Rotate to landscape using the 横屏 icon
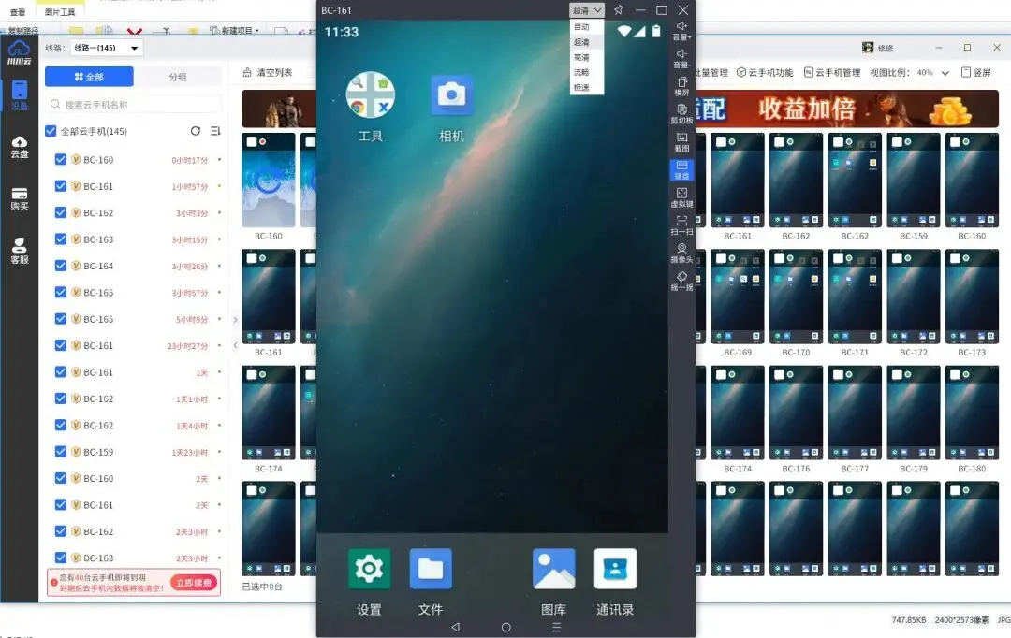This screenshot has height=638, width=1011. (x=681, y=86)
